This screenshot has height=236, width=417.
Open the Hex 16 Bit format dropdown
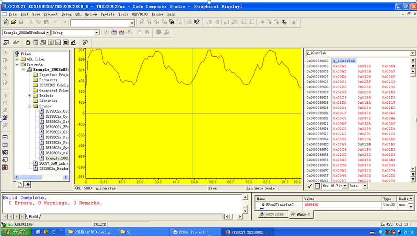(x=345, y=186)
